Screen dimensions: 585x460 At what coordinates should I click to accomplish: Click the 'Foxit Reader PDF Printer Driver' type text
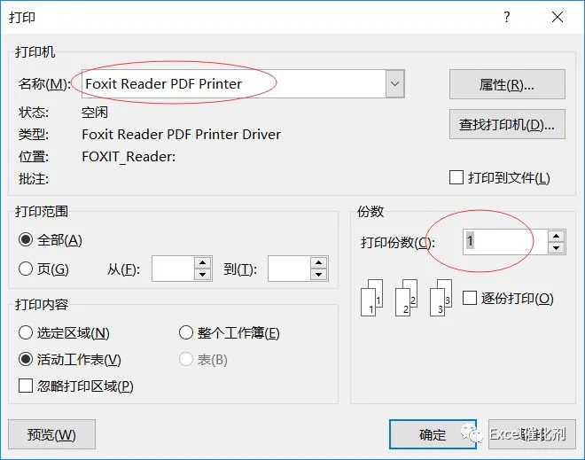click(182, 135)
